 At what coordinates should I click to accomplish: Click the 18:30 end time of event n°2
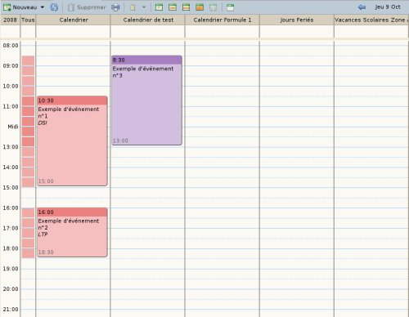pyautogui.click(x=46, y=252)
